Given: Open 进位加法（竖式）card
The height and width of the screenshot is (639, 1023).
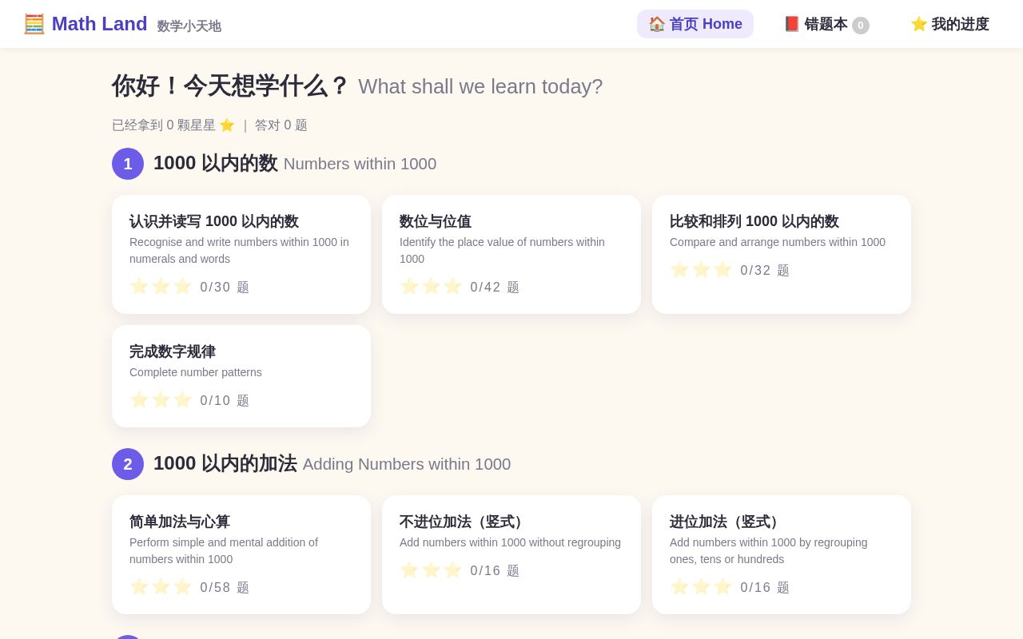Looking at the screenshot, I should click(x=782, y=554).
